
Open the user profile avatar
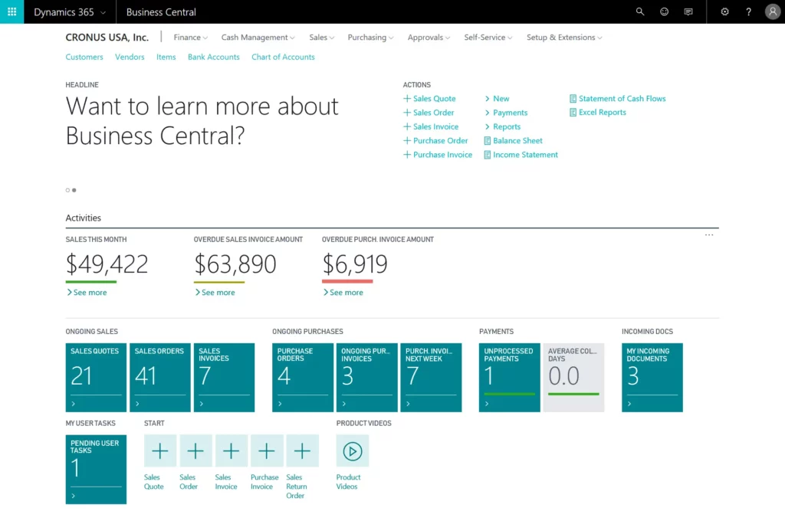pos(773,11)
